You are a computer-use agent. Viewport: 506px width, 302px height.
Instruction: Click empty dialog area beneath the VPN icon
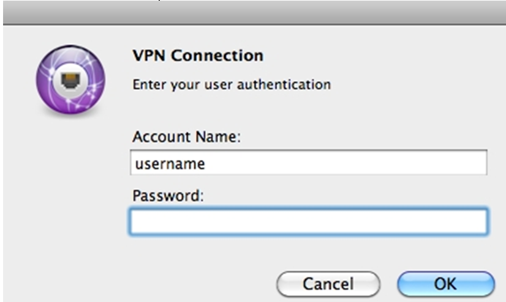click(70, 193)
